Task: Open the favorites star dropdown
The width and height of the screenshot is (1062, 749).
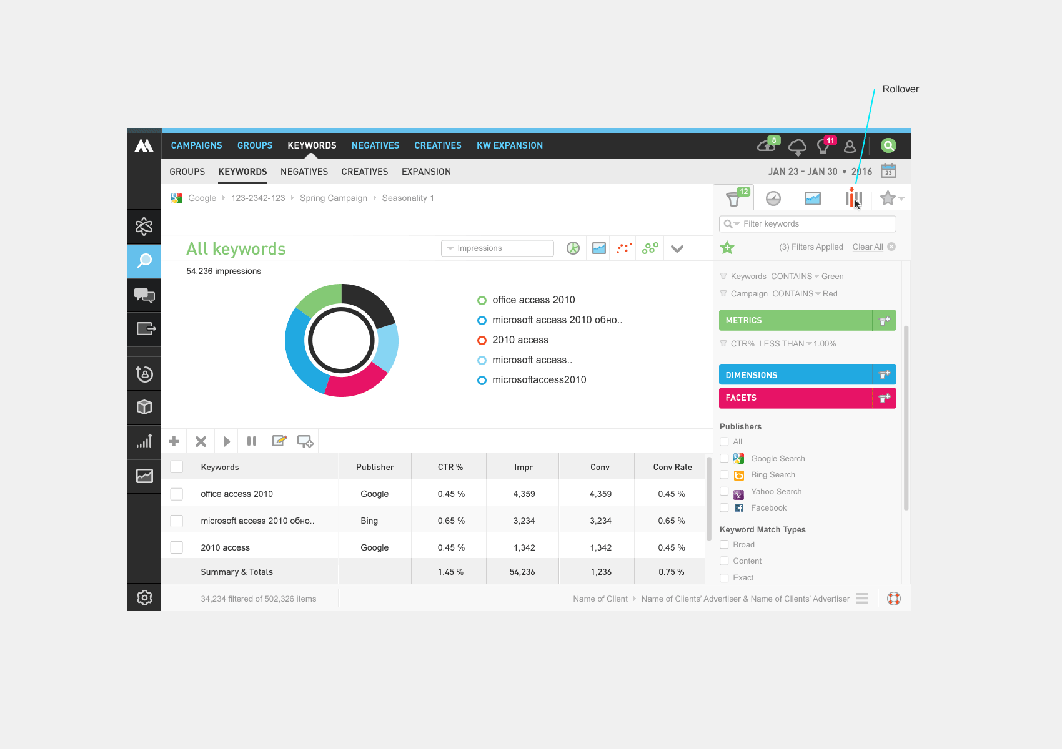Action: [891, 198]
